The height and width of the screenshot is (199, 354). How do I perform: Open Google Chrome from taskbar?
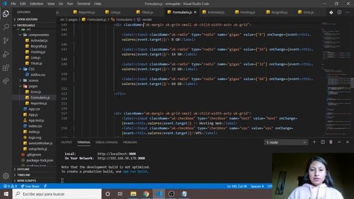146,194
